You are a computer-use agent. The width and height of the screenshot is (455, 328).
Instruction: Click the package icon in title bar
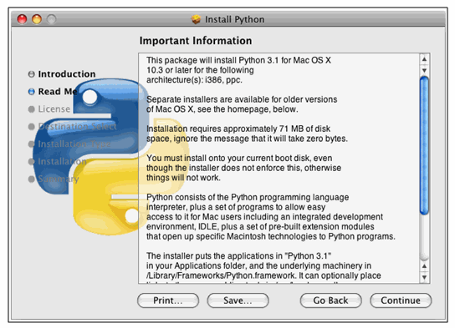tap(197, 19)
